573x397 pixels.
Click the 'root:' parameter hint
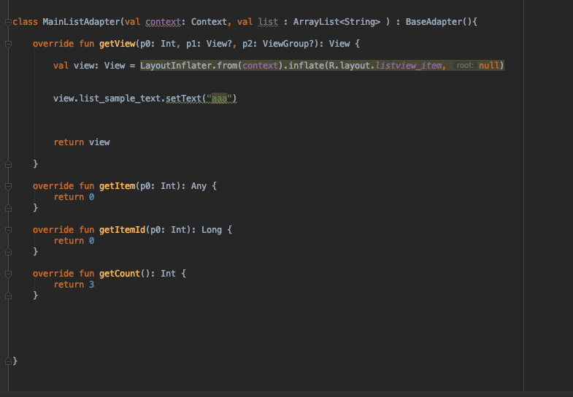click(x=465, y=66)
